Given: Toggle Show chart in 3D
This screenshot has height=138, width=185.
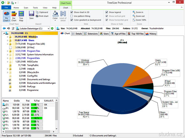Looking at the screenshot, I should click(x=72, y=12).
